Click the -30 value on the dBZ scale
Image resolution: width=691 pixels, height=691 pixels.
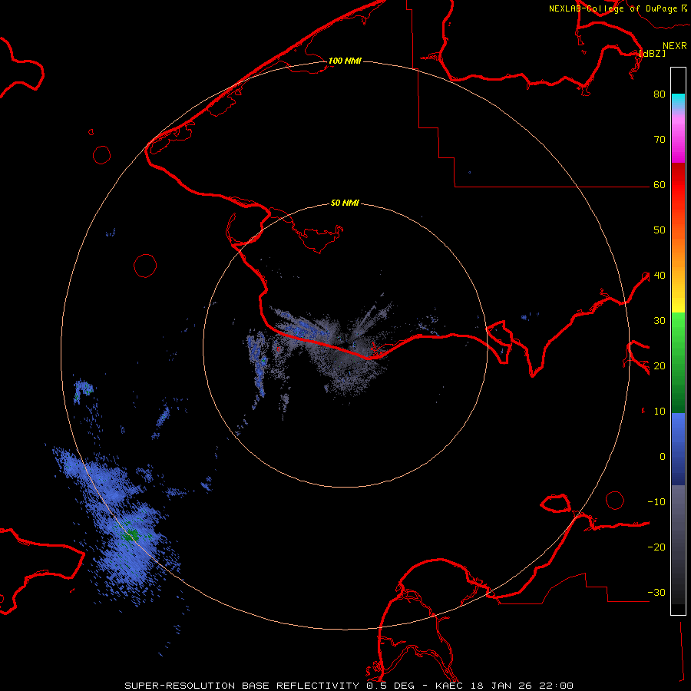click(x=656, y=593)
